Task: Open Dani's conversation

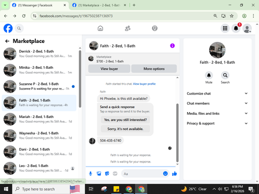Action: point(39,152)
